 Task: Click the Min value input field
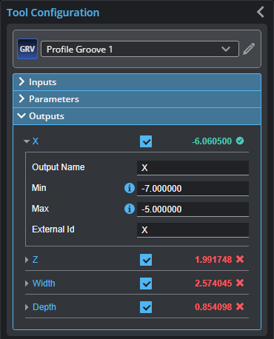coord(193,189)
